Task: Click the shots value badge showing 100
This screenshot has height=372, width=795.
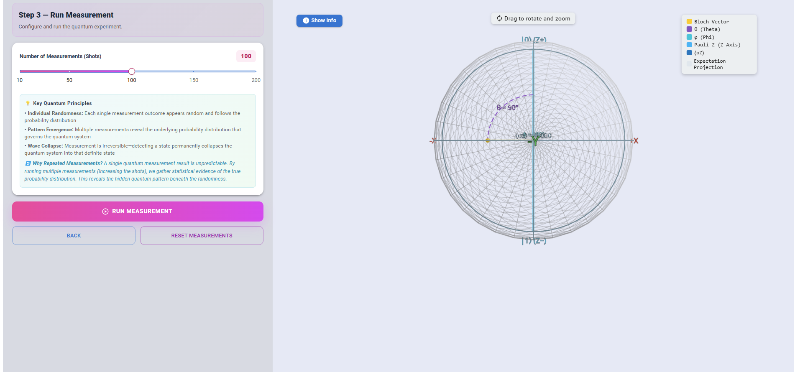Action: (246, 56)
